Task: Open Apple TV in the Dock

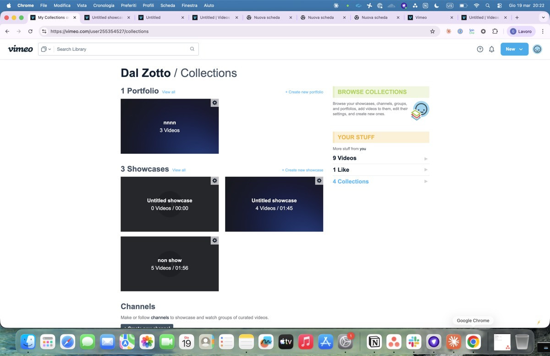Action: (x=286, y=342)
